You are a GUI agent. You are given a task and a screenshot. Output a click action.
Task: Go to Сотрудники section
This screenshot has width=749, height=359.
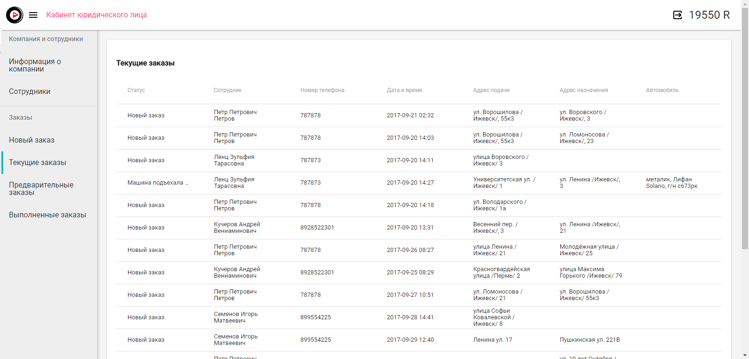pos(29,92)
